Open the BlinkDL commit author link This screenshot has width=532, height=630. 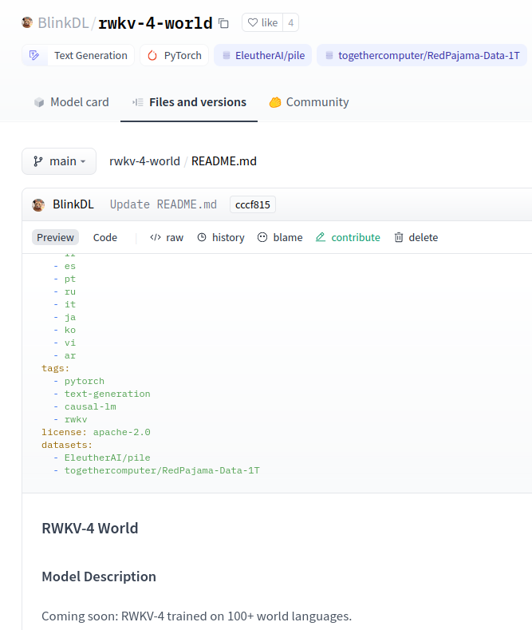pos(73,204)
